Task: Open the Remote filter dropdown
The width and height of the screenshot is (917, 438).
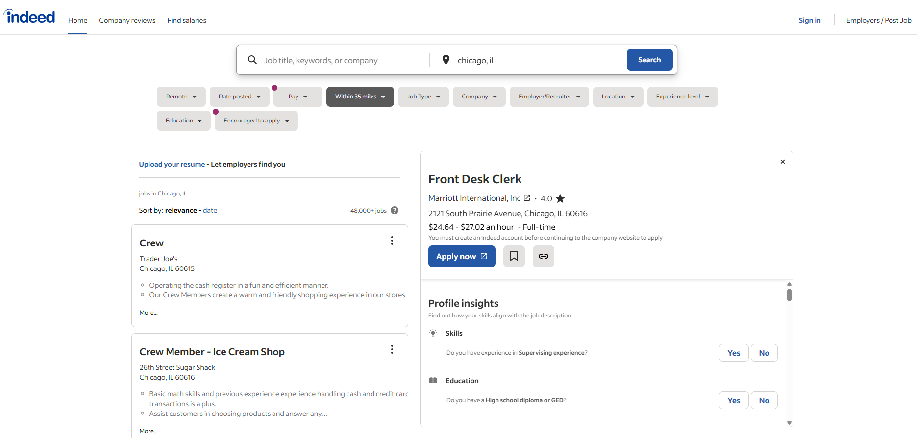Action: click(x=181, y=97)
